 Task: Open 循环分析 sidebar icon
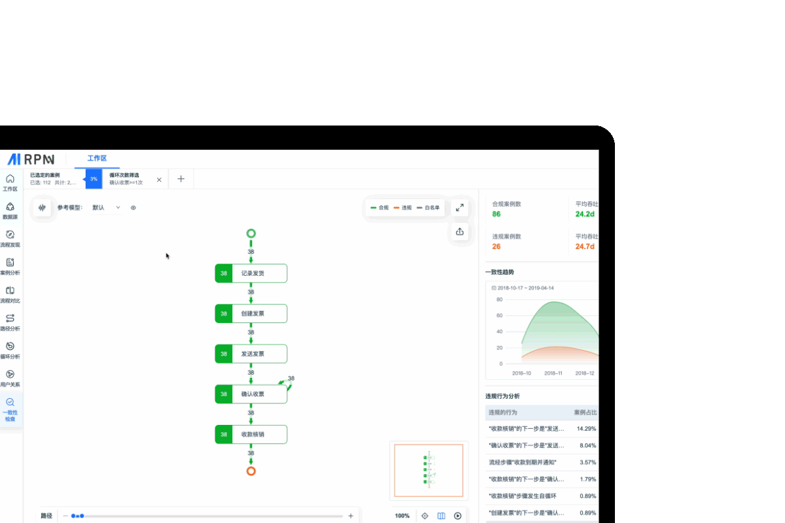tap(10, 350)
